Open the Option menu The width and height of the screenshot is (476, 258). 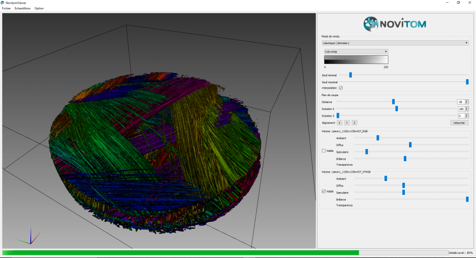pyautogui.click(x=39, y=8)
